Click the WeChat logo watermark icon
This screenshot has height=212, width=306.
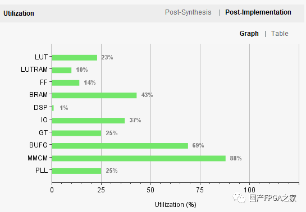tap(239, 198)
